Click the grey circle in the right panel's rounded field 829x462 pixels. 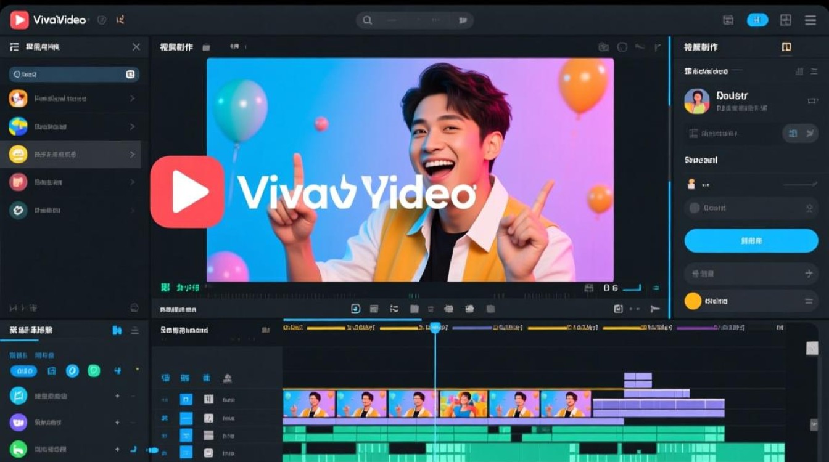tap(694, 208)
